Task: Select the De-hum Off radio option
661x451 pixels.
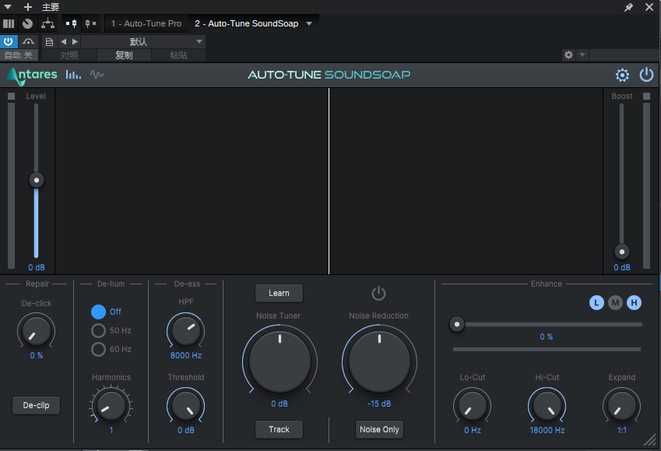Action: [x=98, y=312]
